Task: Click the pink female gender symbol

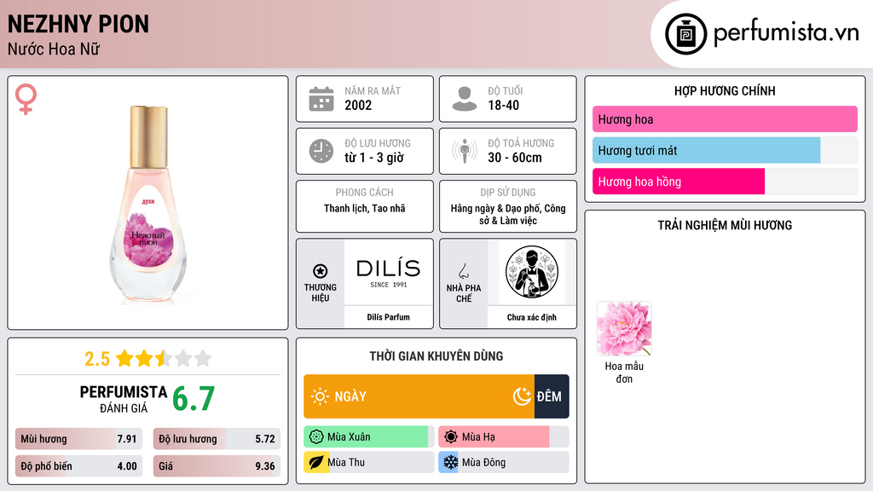Action: tap(26, 99)
